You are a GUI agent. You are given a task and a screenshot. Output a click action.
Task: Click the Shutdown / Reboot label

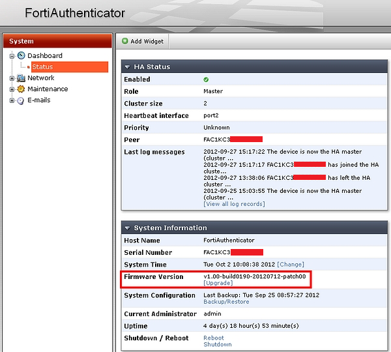click(x=156, y=338)
